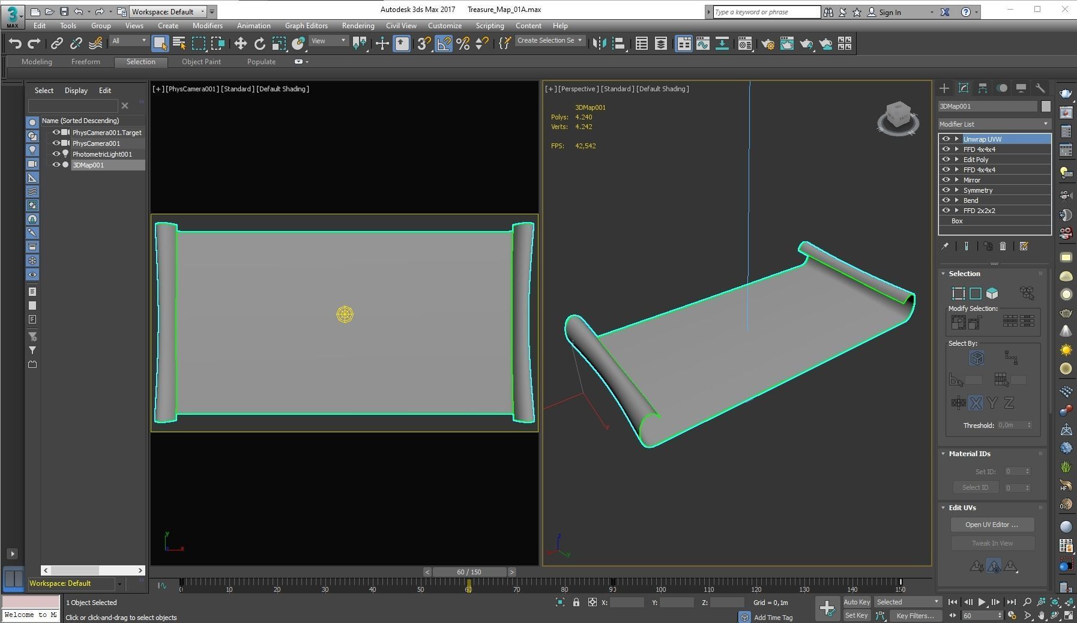Hide 3DMap001 via its eye icon
1077x623 pixels.
pos(56,165)
